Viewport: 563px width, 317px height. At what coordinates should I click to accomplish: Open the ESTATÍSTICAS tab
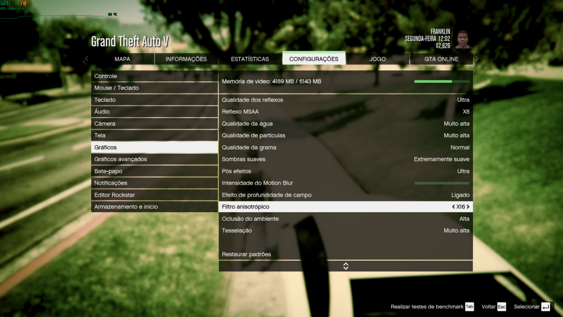click(250, 59)
